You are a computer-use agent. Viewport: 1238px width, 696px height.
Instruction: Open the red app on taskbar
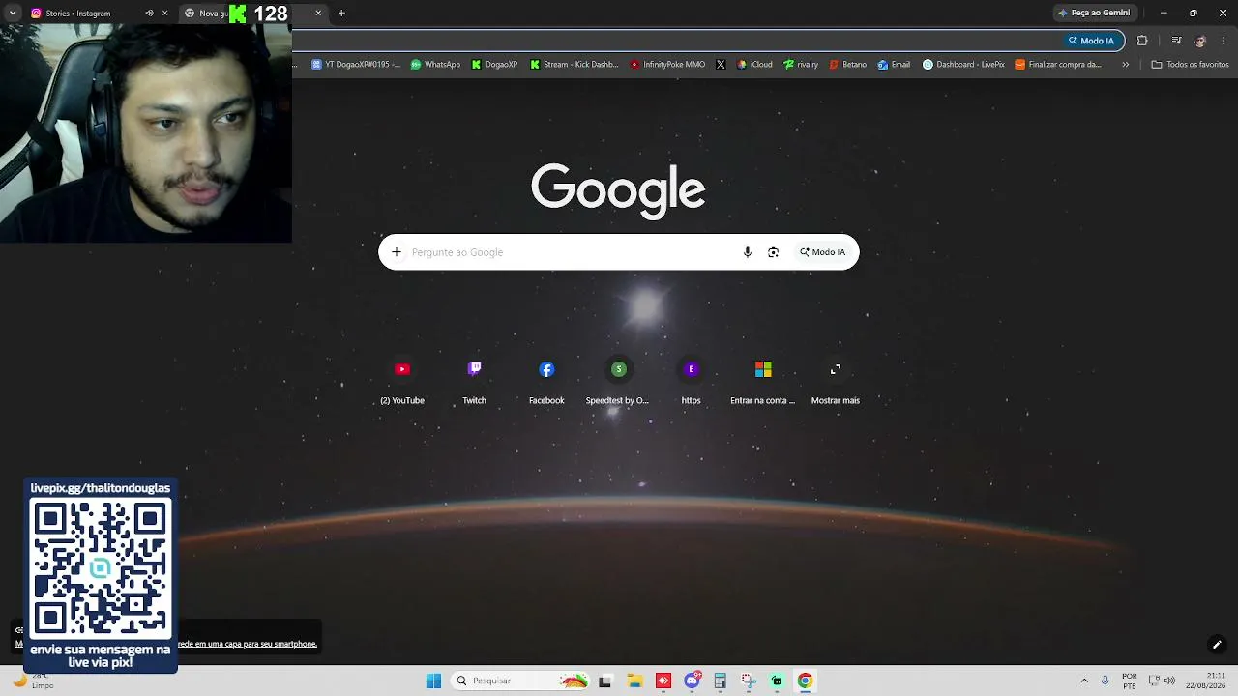(663, 681)
